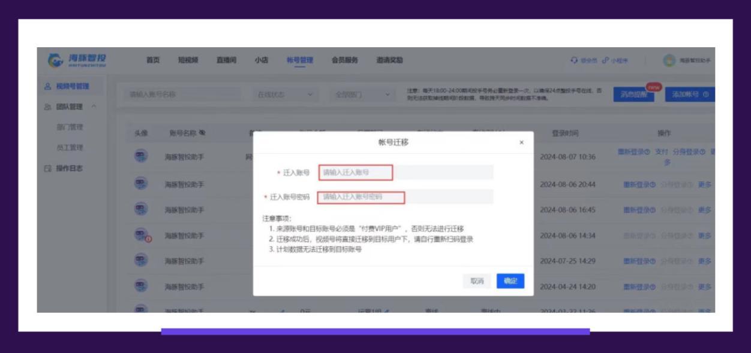Image resolution: width=751 pixels, height=353 pixels.
Task: Open 消息提醒 with the NEW badge
Action: [x=633, y=95]
